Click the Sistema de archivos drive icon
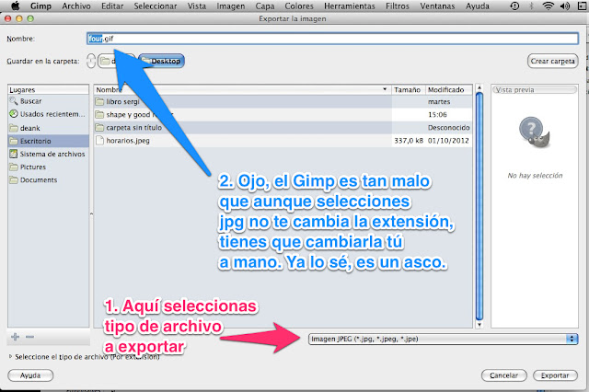 [14, 154]
